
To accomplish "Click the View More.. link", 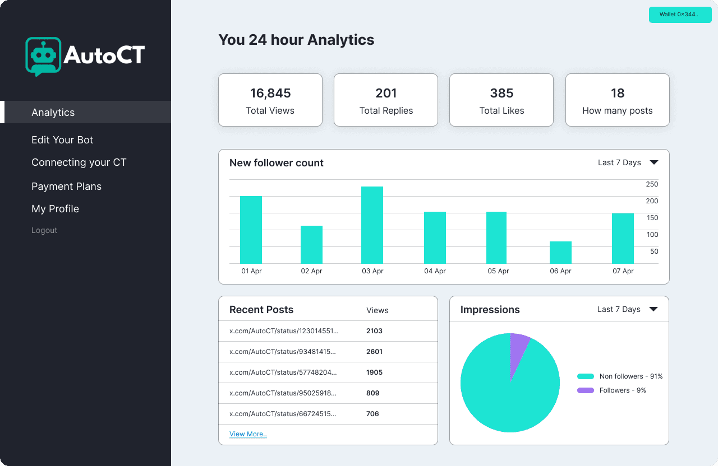I will [x=248, y=434].
